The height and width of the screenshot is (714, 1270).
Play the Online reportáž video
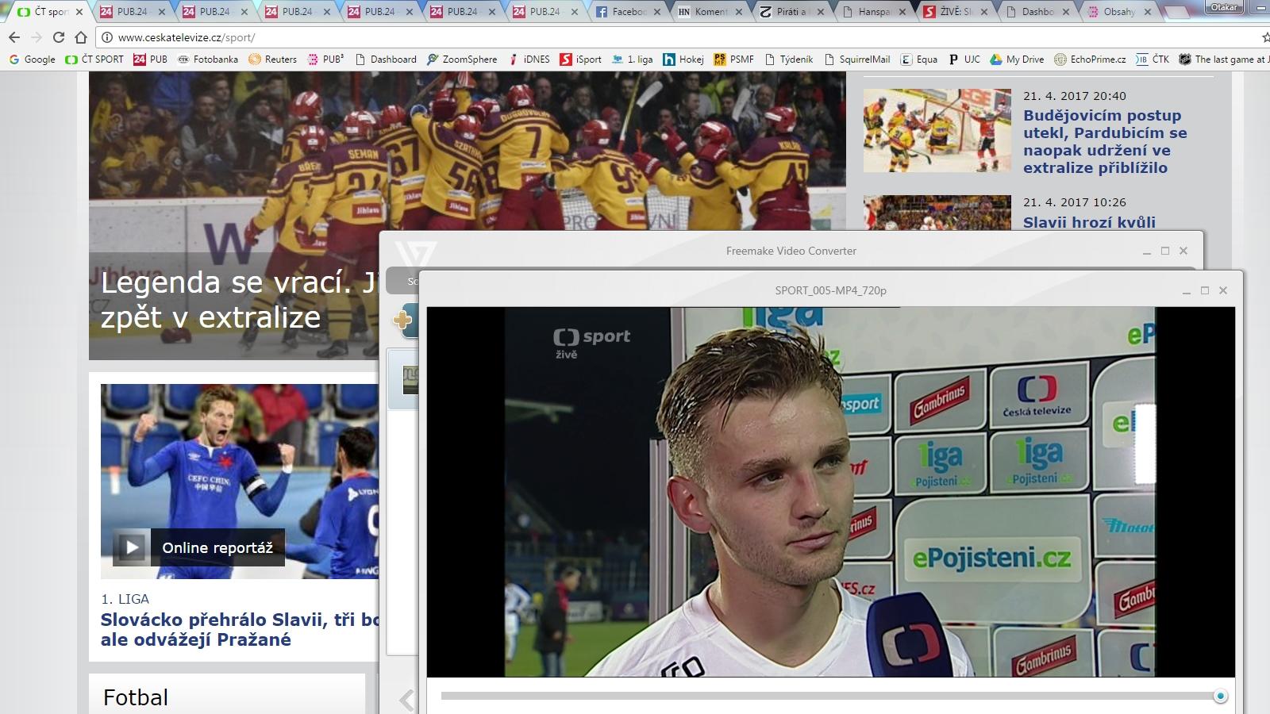coord(131,547)
